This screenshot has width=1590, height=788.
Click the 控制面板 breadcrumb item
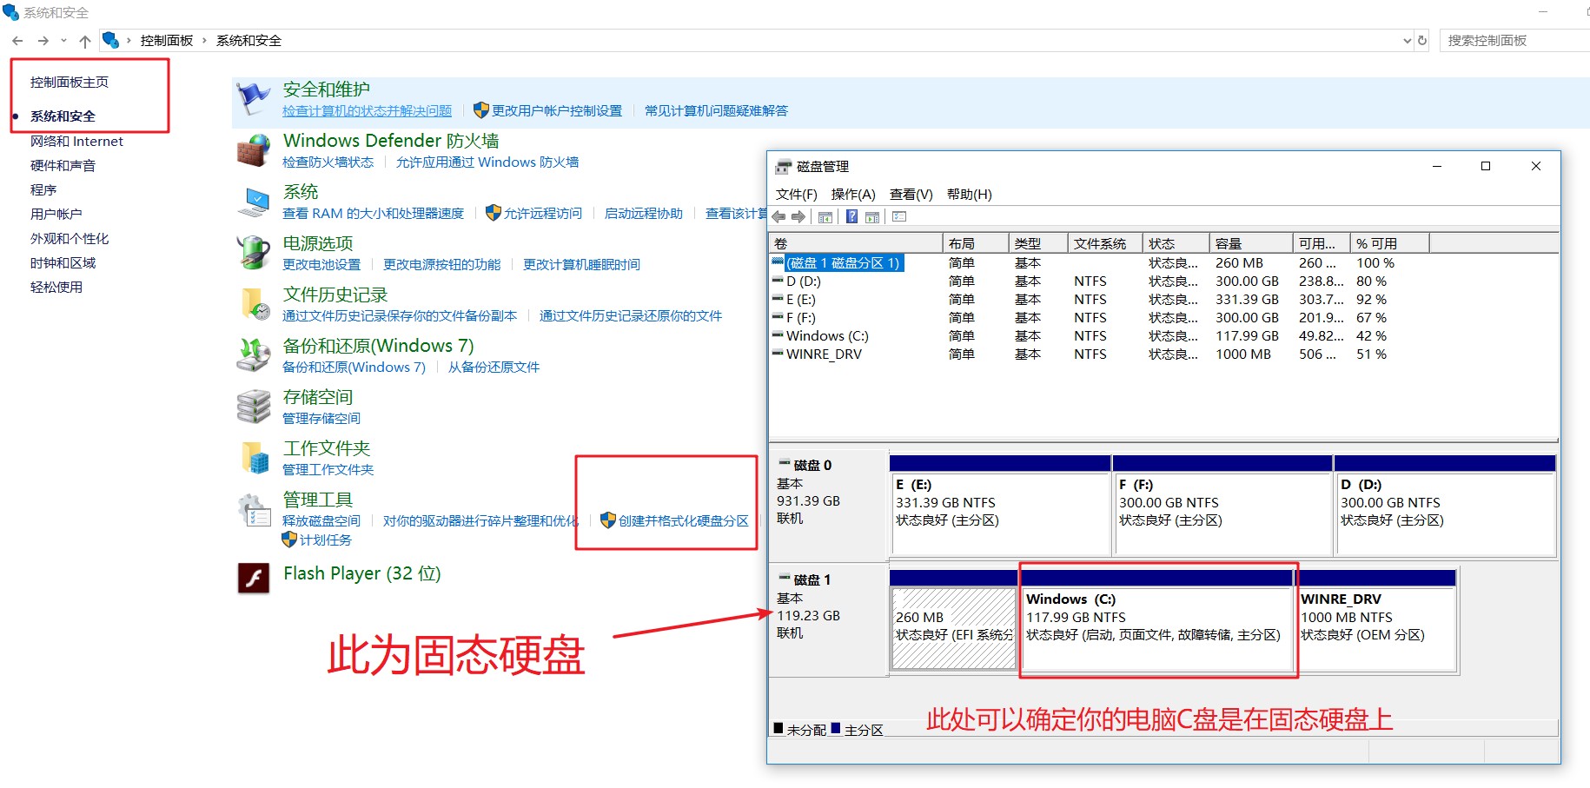pos(167,41)
